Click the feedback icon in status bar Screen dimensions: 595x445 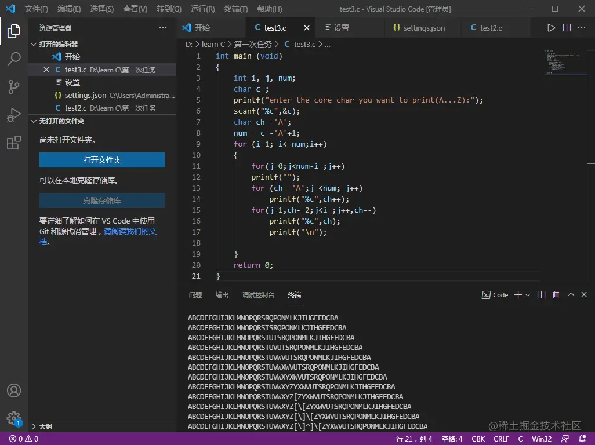tap(565, 439)
